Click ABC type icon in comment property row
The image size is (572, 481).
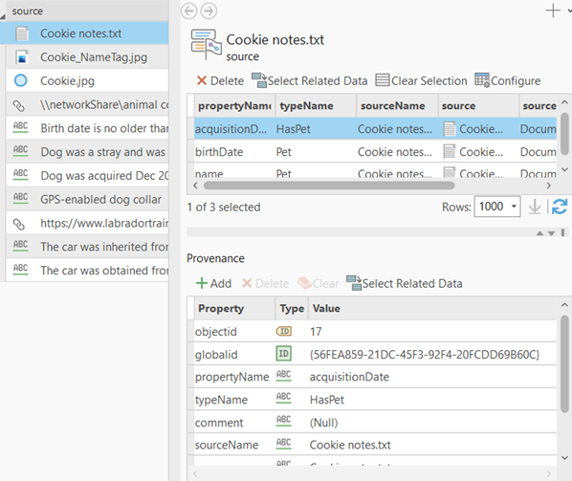tap(284, 421)
